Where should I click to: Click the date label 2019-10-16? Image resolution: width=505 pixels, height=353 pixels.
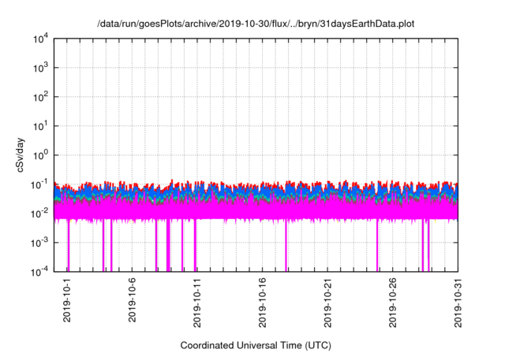pos(263,303)
